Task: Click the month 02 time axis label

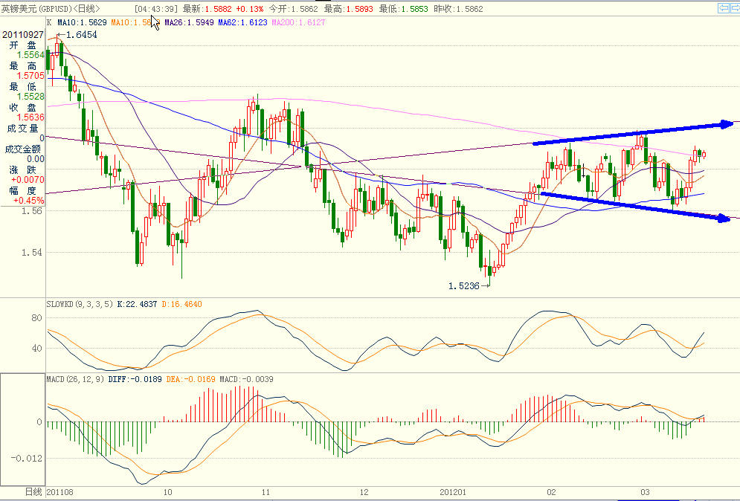Action: point(551,493)
